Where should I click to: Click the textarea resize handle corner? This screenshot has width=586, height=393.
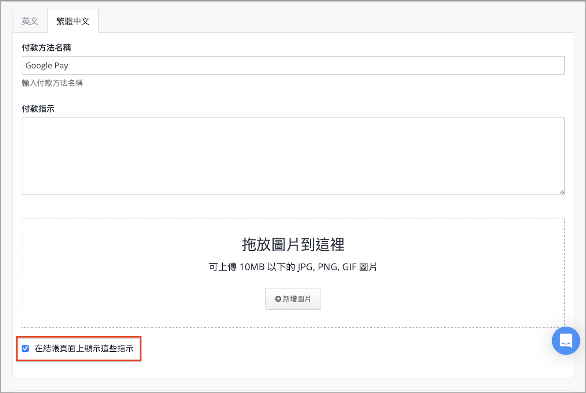click(561, 192)
